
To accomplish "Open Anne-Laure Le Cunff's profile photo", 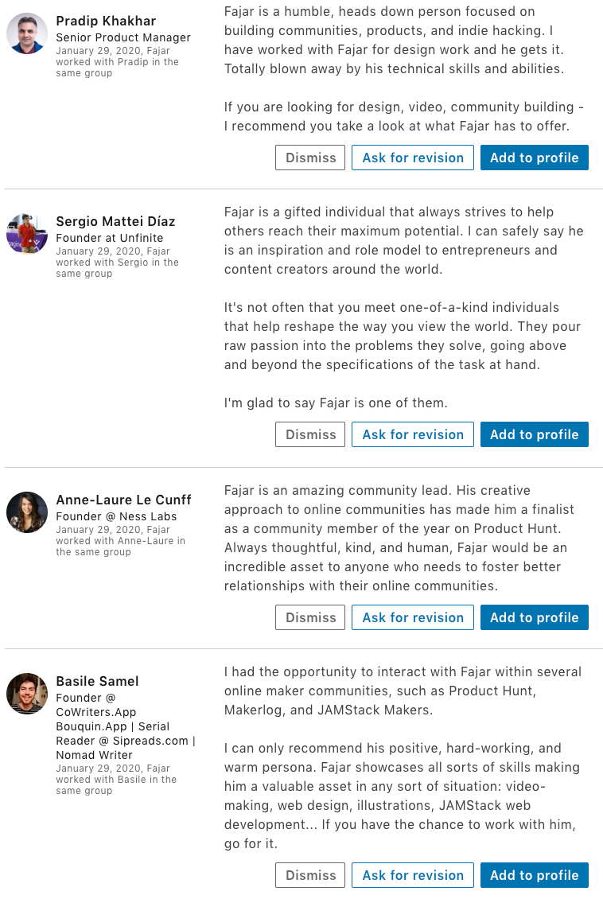I will 27,512.
